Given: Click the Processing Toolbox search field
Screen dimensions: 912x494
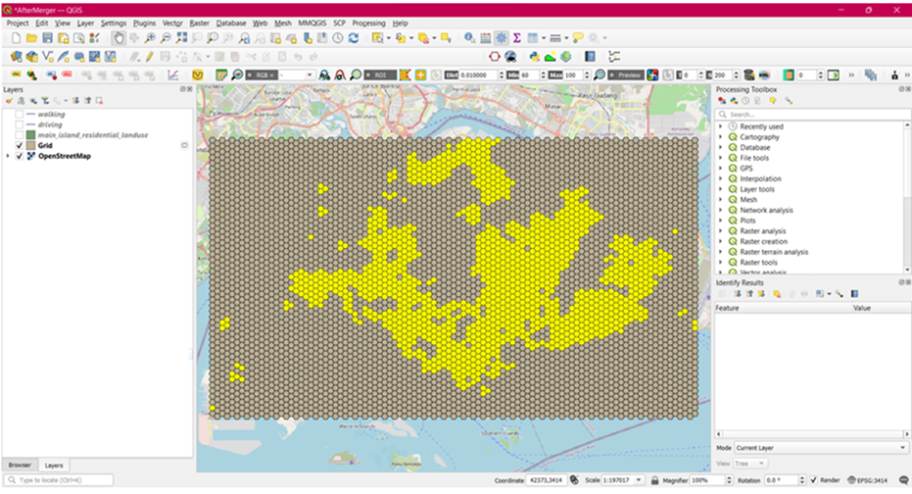Looking at the screenshot, I should 813,115.
